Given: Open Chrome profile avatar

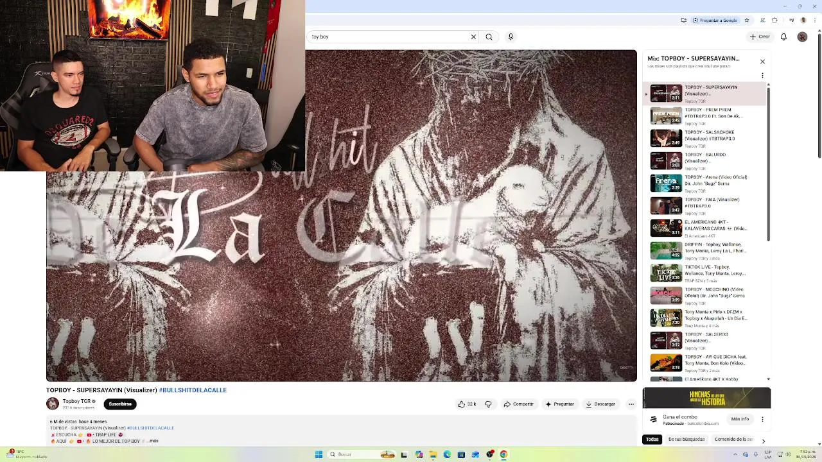Looking at the screenshot, I should tap(803, 21).
